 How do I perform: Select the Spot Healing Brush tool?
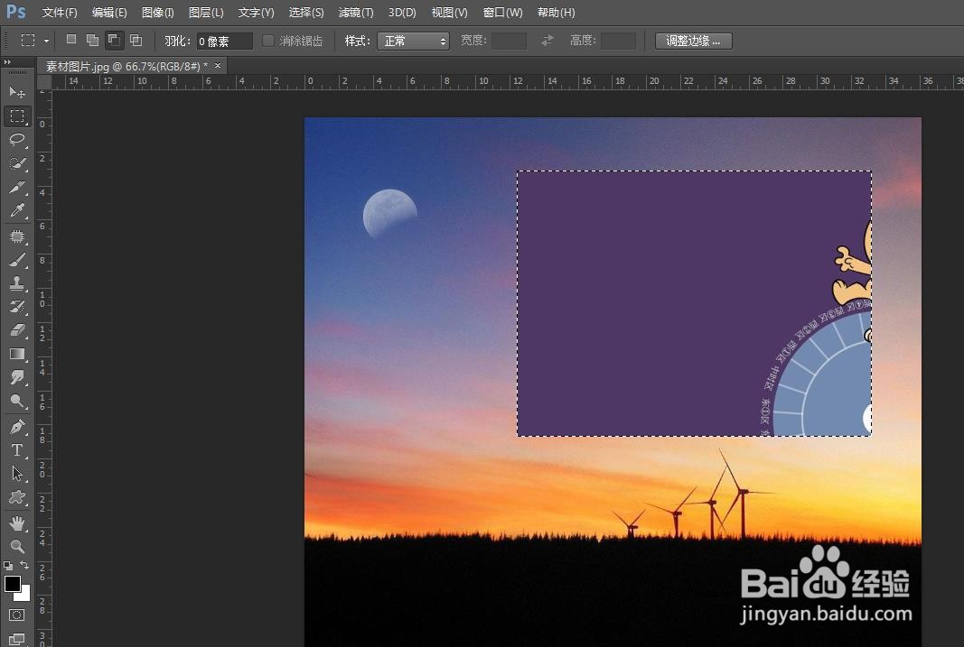point(17,236)
